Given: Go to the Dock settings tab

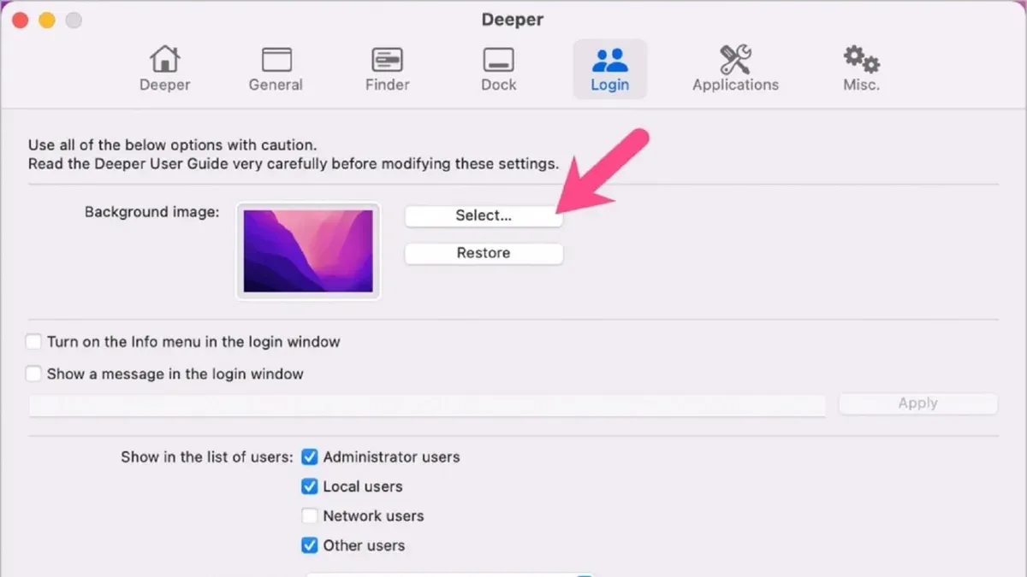Looking at the screenshot, I should 498,68.
